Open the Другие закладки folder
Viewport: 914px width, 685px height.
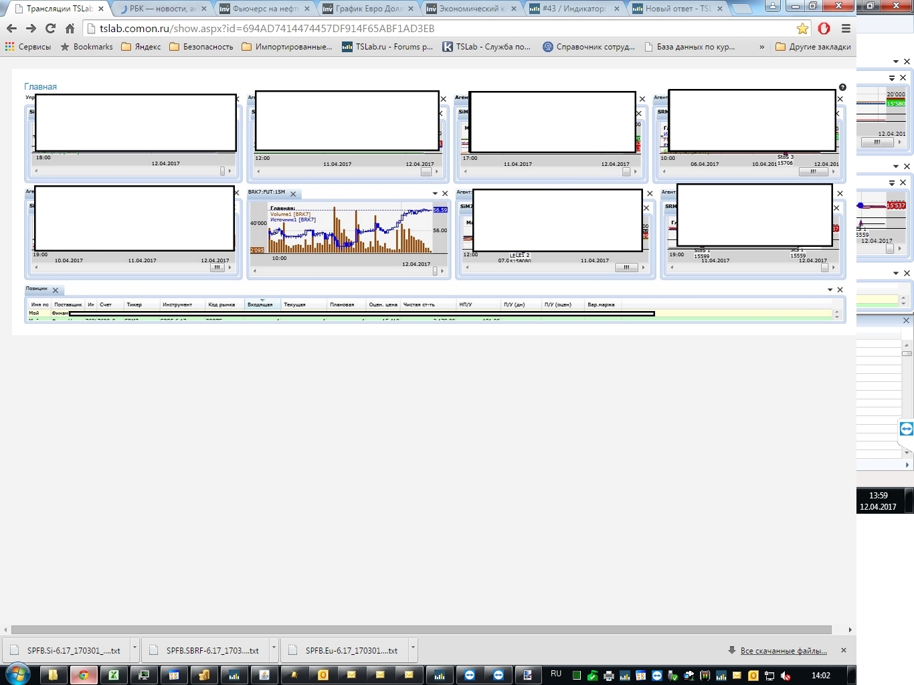tap(813, 47)
